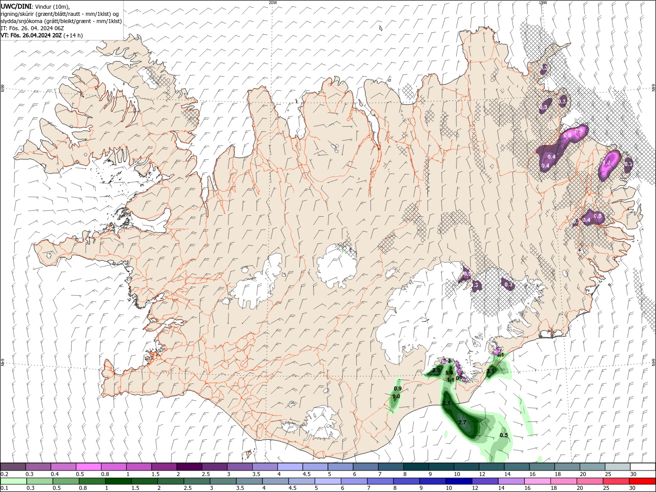
Task: Select the 16 light pink swatch in the rain scale
Action: click(537, 481)
